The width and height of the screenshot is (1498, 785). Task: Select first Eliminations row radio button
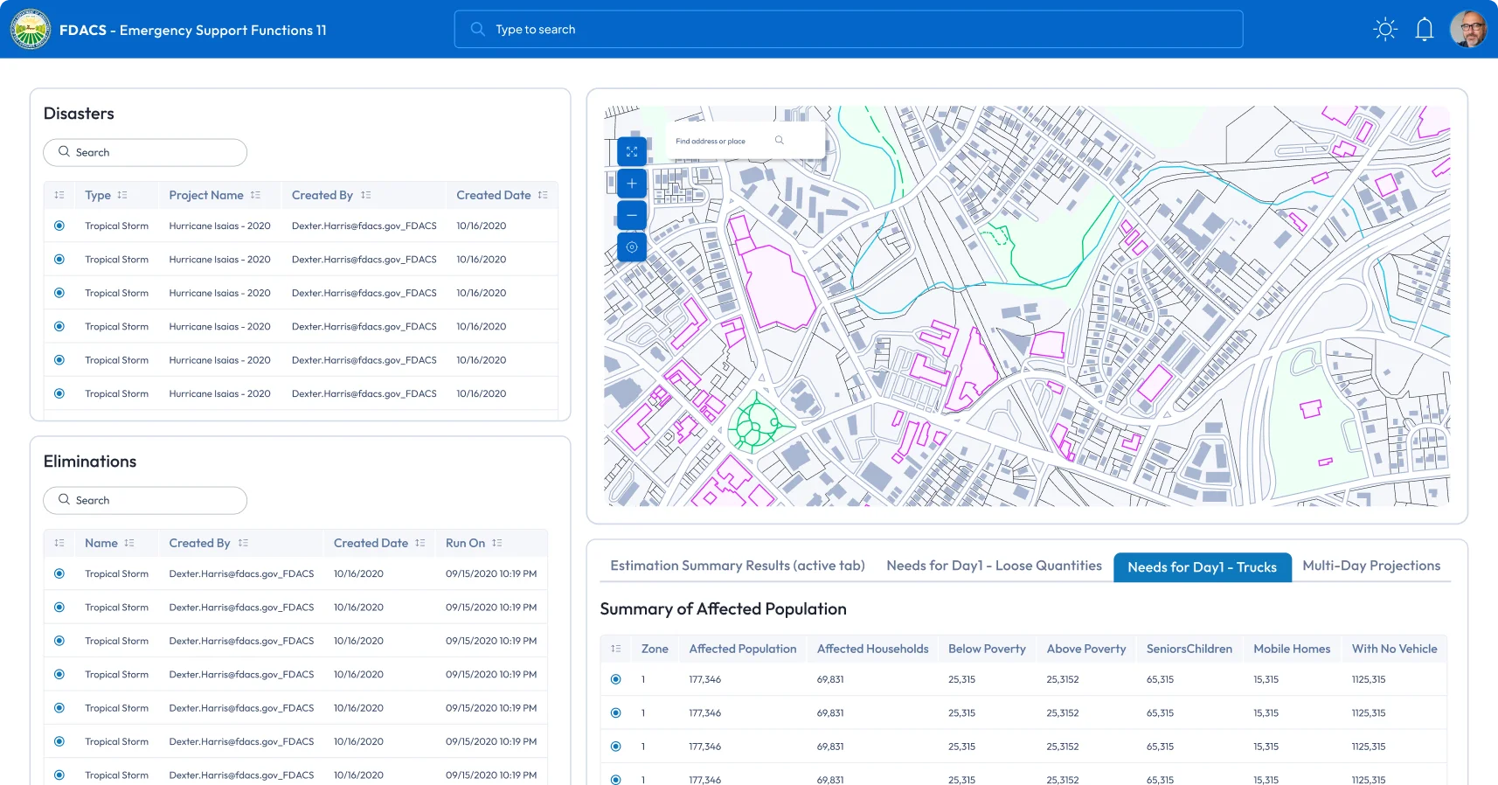[x=59, y=574]
